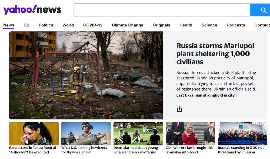270x159 pixels.
Task: Open the Yahoo News logo homepage
Action: (32, 10)
